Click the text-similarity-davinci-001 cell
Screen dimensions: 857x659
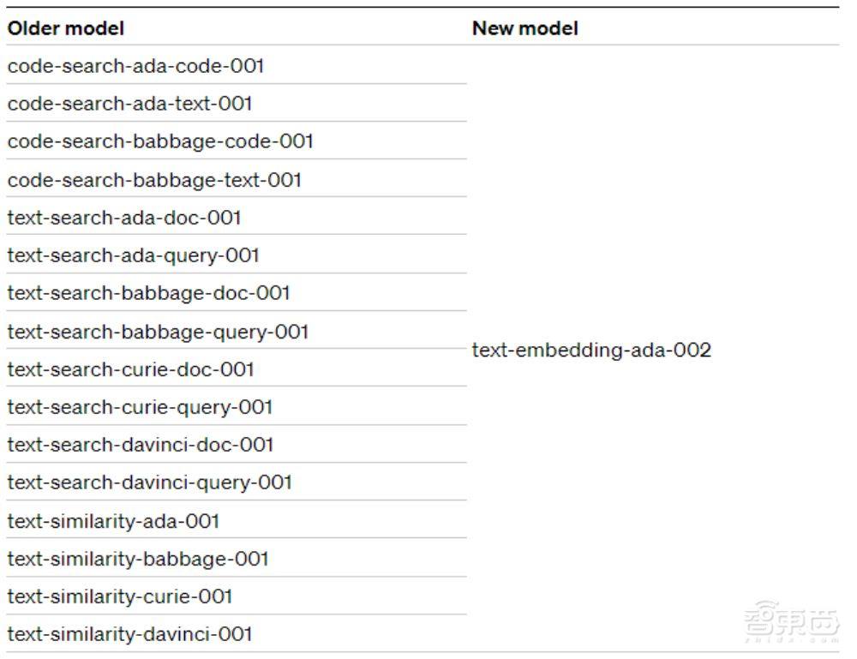(129, 634)
